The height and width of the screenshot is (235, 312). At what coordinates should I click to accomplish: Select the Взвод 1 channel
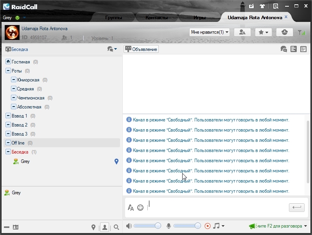tap(19, 116)
